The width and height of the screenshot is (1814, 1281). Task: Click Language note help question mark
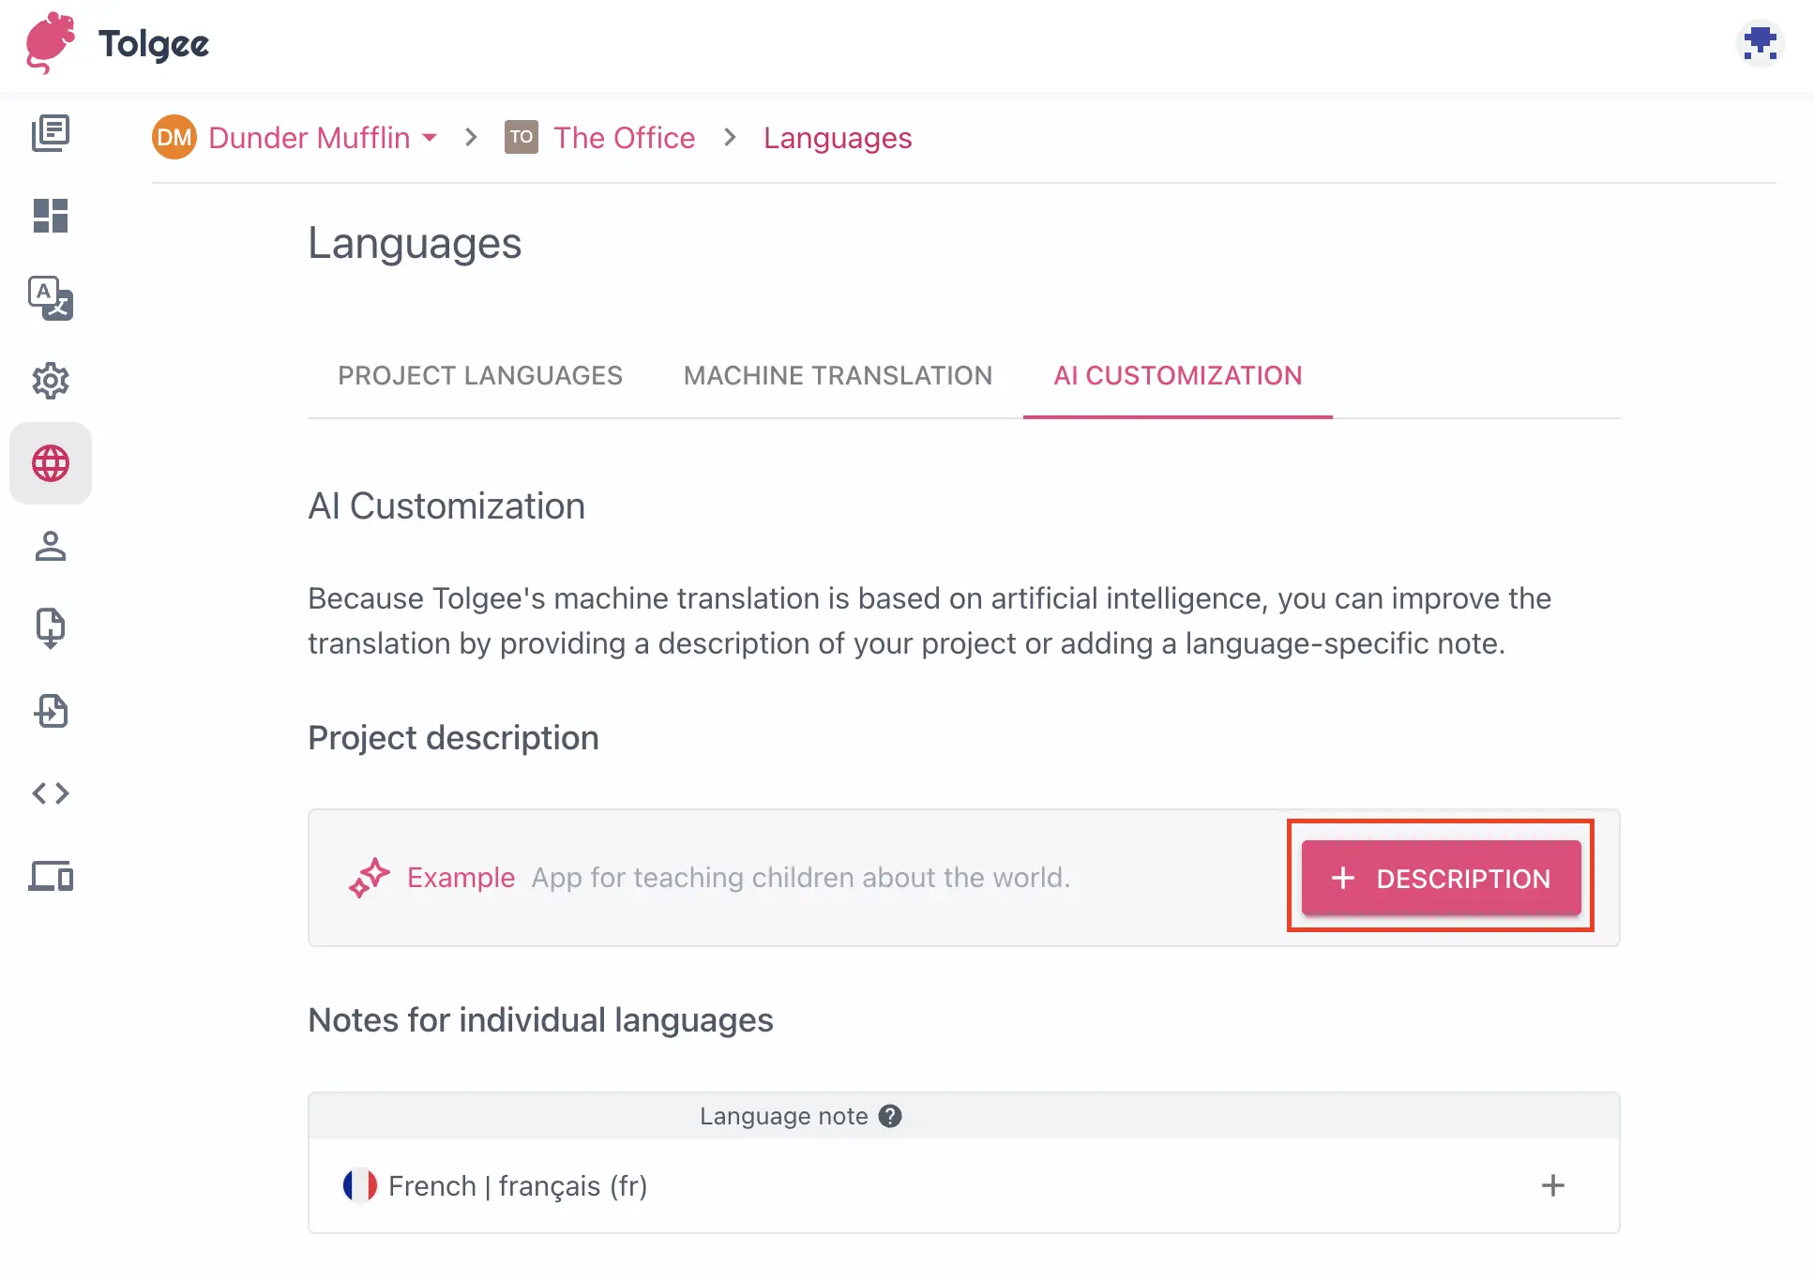click(890, 1116)
